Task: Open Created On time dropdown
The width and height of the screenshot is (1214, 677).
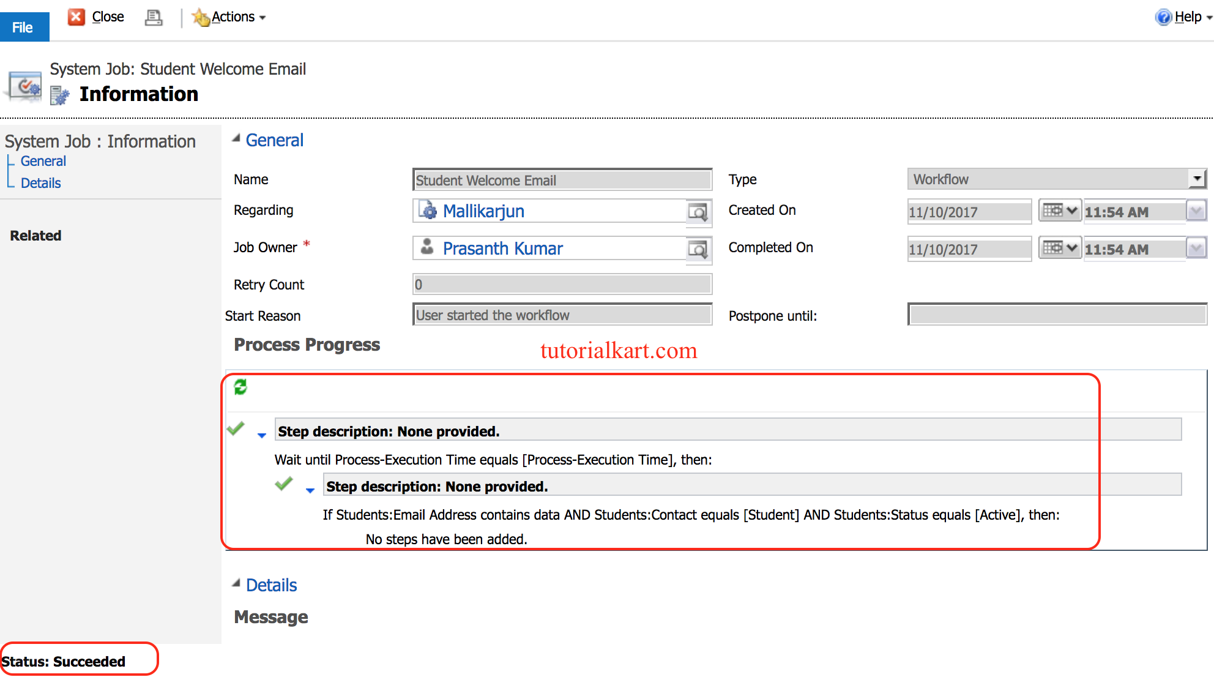Action: tap(1196, 211)
